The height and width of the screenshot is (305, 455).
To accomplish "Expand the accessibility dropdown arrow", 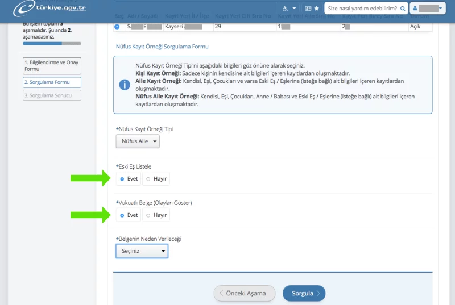I will [294, 9].
